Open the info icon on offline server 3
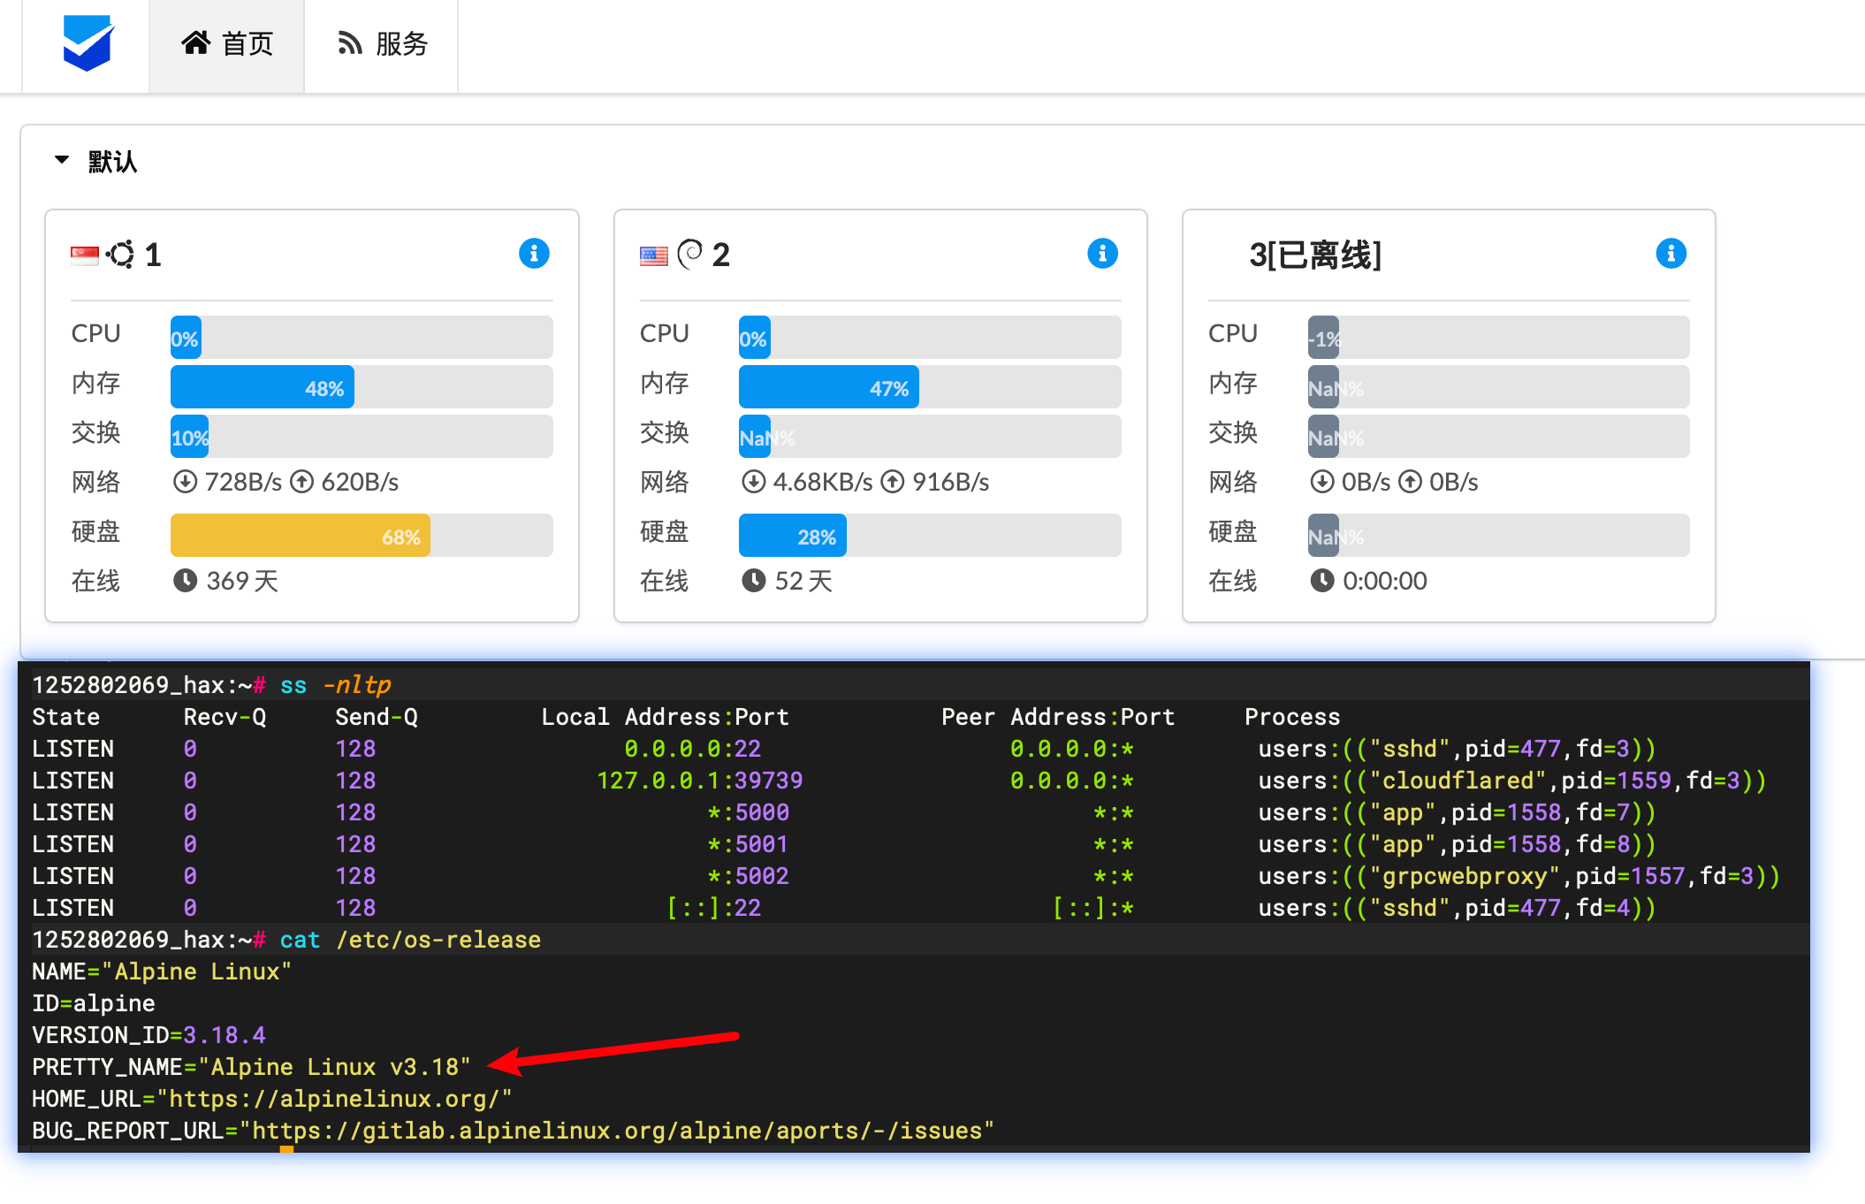1865x1204 pixels. (x=1671, y=254)
